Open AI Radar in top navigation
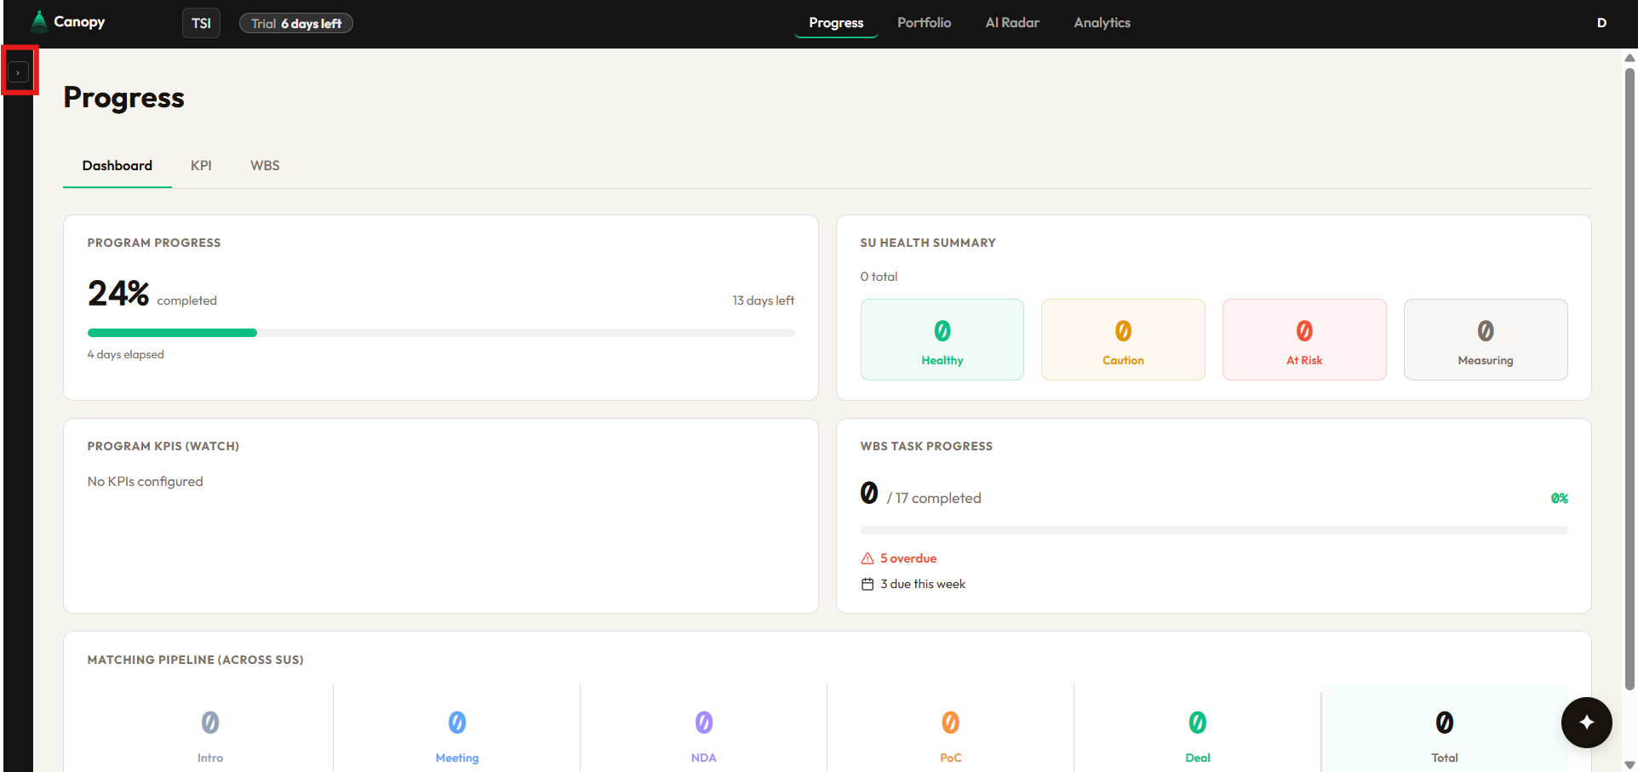This screenshot has width=1638, height=772. [x=1012, y=23]
